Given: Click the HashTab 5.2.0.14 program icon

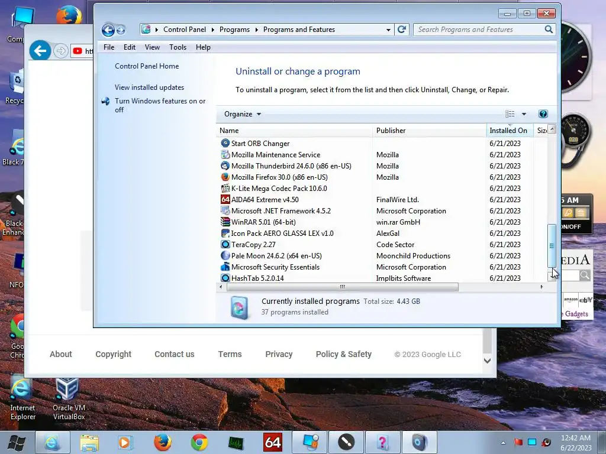Looking at the screenshot, I should tap(225, 278).
